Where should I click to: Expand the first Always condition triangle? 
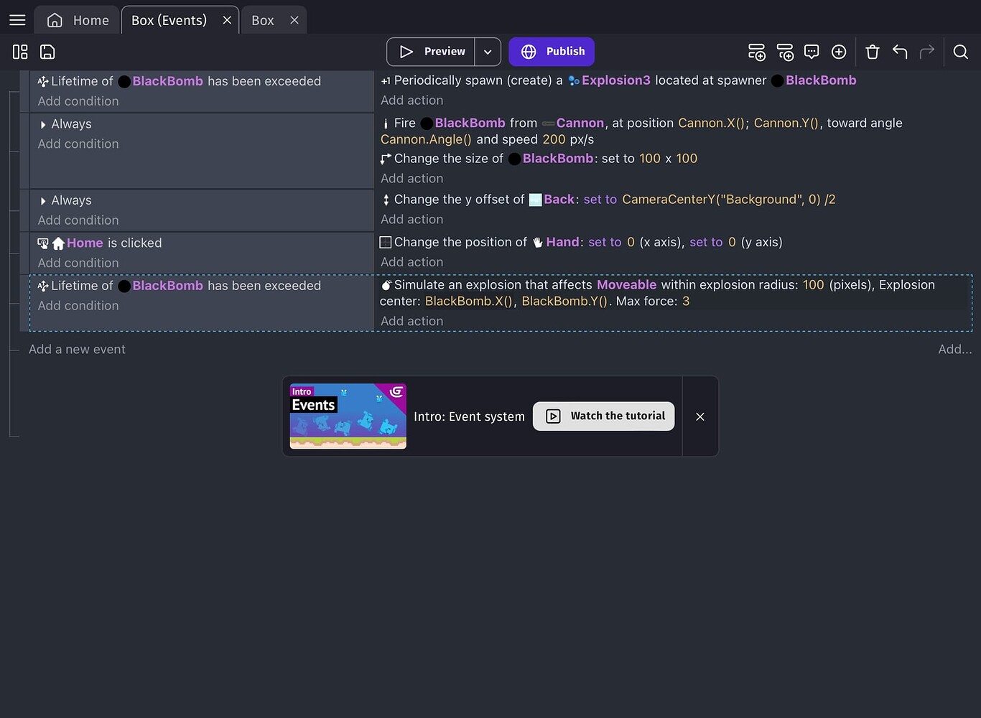[x=45, y=123]
